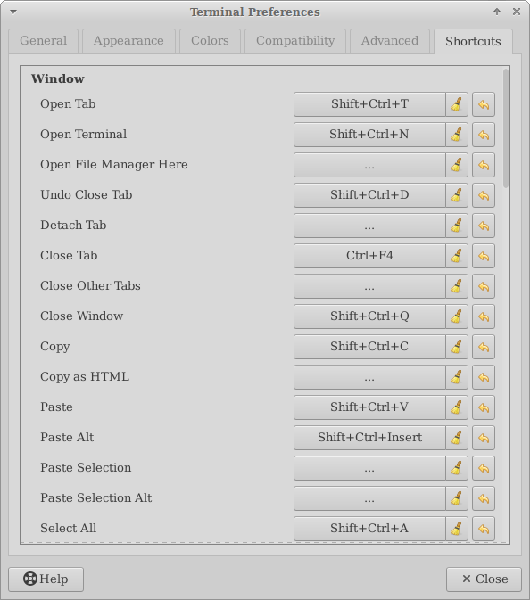Screen dimensions: 530x600
Task: Clear the Open Terminal shortcut
Action: [457, 135]
